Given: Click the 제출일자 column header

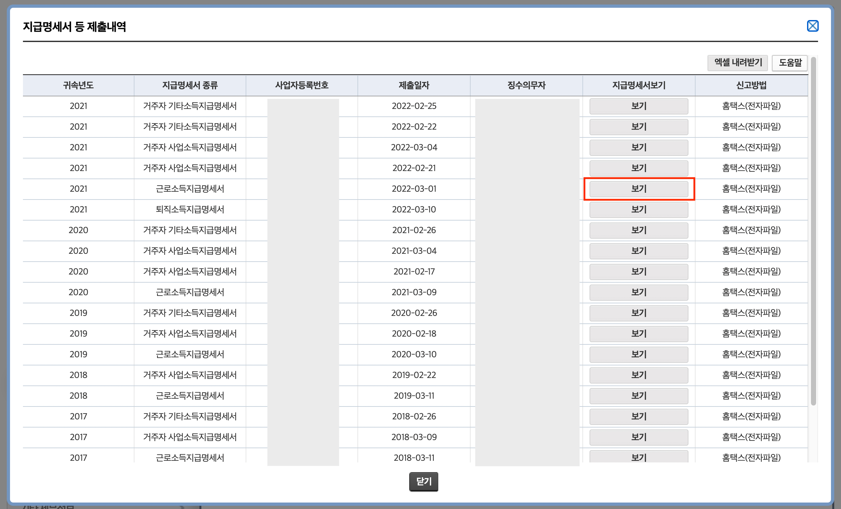Looking at the screenshot, I should tap(414, 85).
